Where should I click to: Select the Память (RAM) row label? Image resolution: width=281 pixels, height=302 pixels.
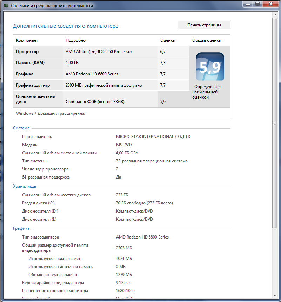coord(30,63)
